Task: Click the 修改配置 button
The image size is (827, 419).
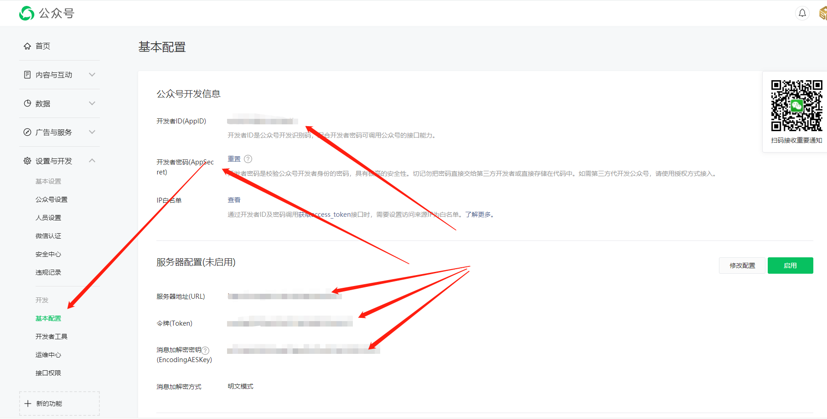Action: (x=742, y=266)
